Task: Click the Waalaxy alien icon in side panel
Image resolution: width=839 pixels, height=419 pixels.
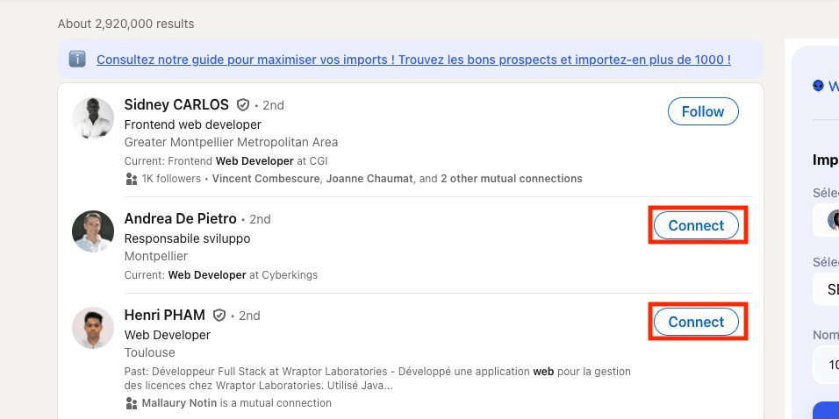Action: click(818, 86)
